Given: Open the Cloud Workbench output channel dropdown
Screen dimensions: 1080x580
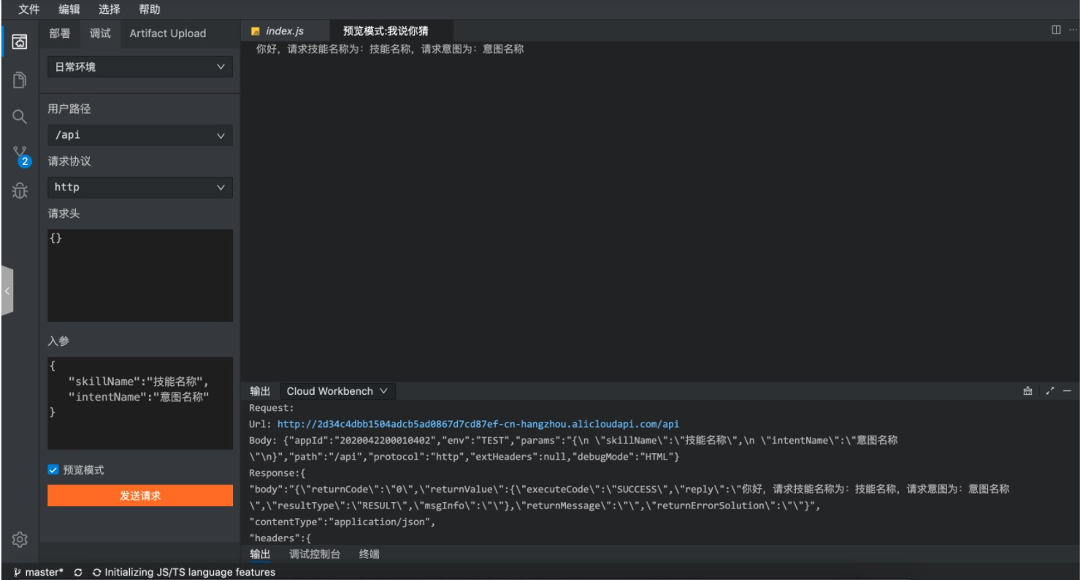Looking at the screenshot, I should (337, 392).
